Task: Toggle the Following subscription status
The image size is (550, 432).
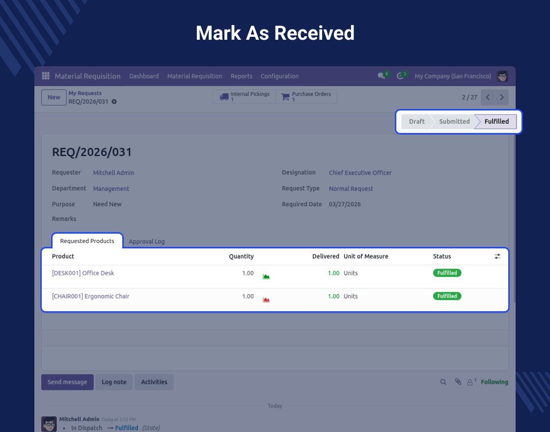Action: coord(494,382)
